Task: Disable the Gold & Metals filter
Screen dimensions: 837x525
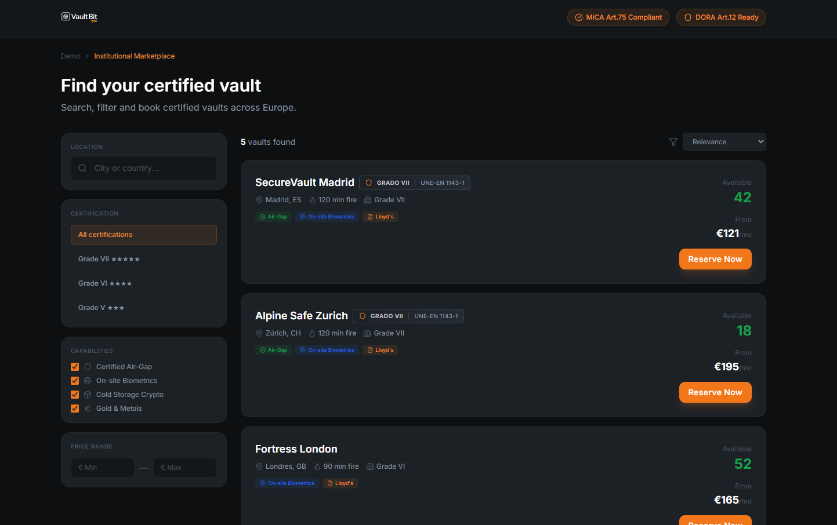Action: coord(74,408)
